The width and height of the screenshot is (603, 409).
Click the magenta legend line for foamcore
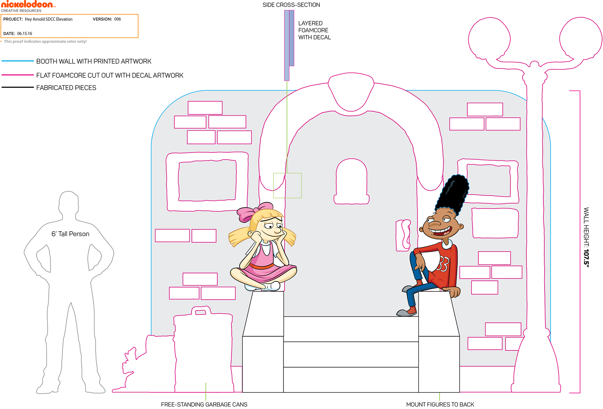click(18, 75)
